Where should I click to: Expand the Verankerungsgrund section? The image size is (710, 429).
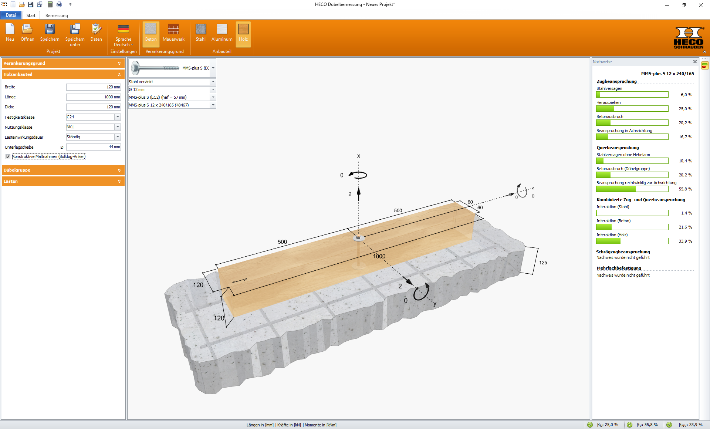pyautogui.click(x=63, y=64)
